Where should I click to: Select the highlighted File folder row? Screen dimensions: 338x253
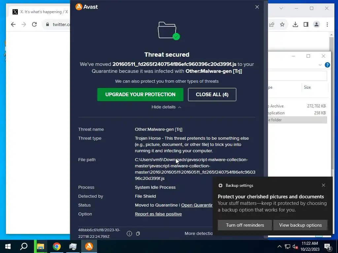[297, 120]
